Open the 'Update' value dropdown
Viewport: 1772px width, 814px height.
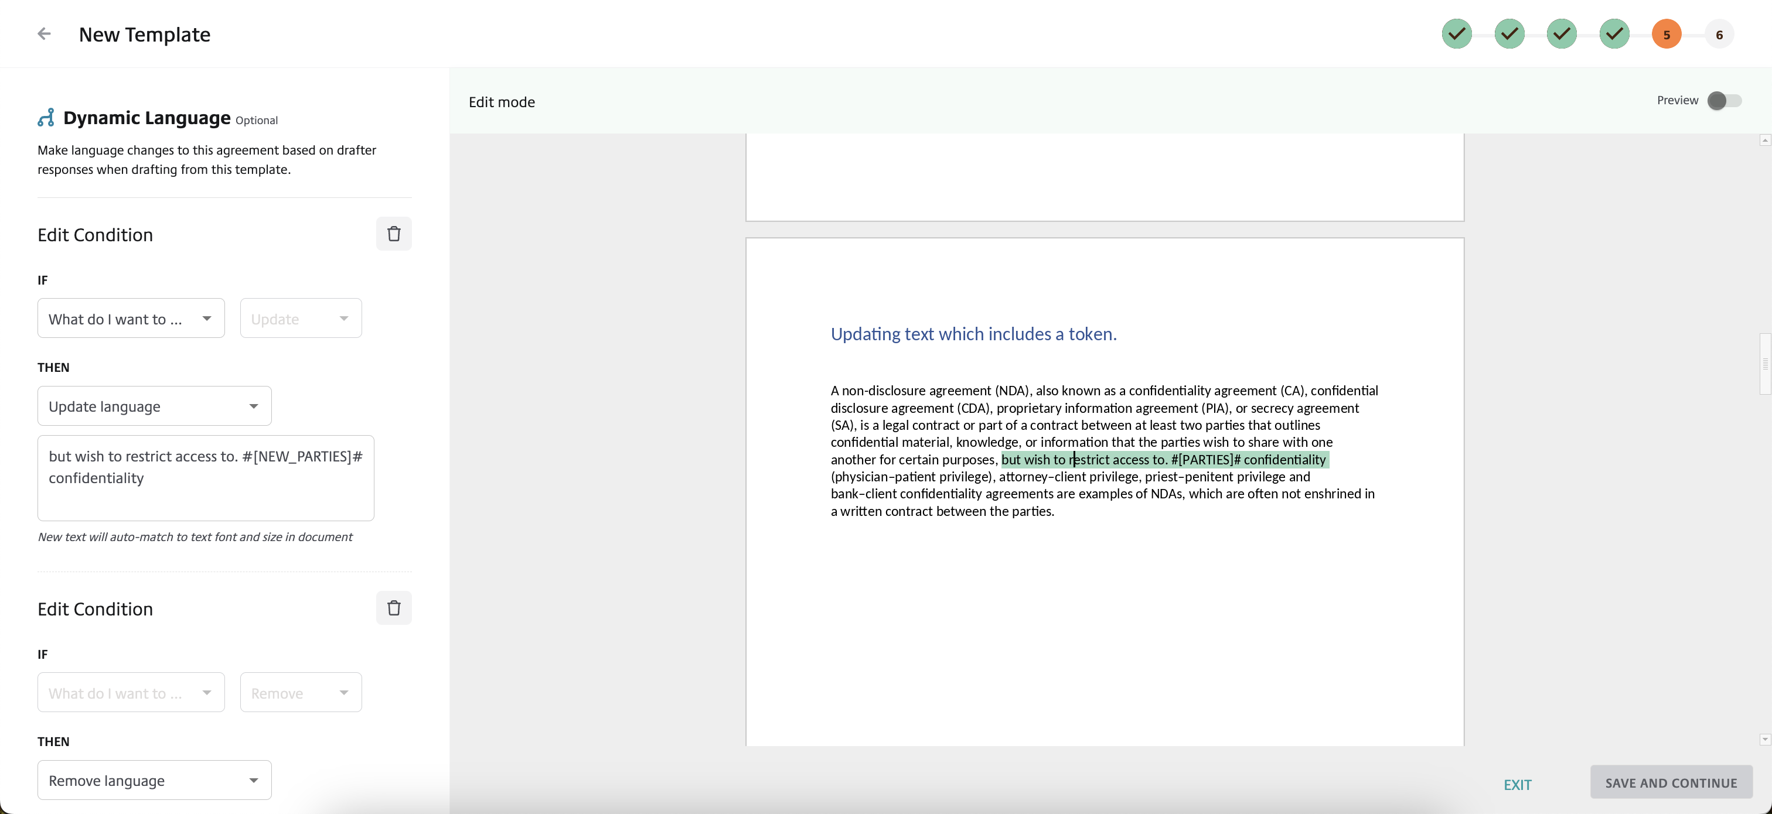[x=301, y=319]
